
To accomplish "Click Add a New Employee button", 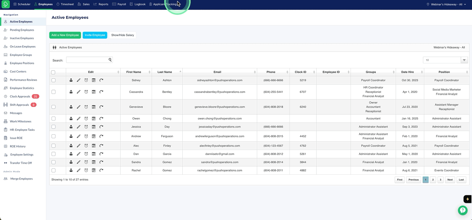I will (x=65, y=35).
